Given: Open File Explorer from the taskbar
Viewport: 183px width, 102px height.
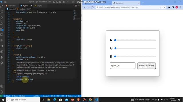Looking at the screenshot, I should pos(49,99).
